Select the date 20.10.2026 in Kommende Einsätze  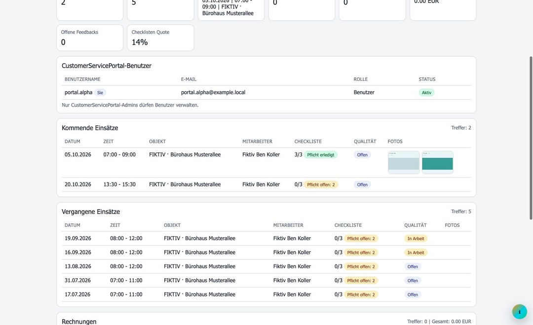[x=78, y=184]
